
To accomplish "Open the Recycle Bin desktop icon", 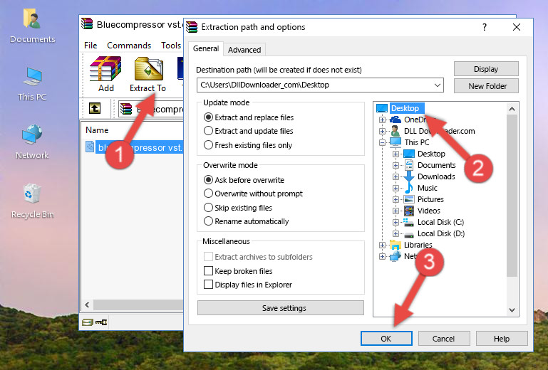I will 32,201.
